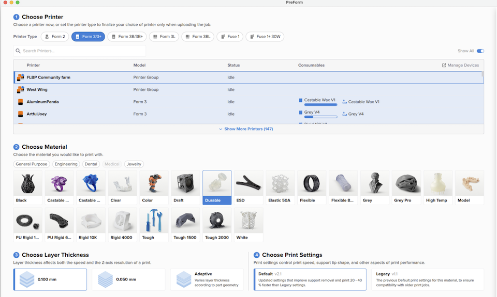
Task: Switch printer type to Form 3BL
Action: pos(198,36)
